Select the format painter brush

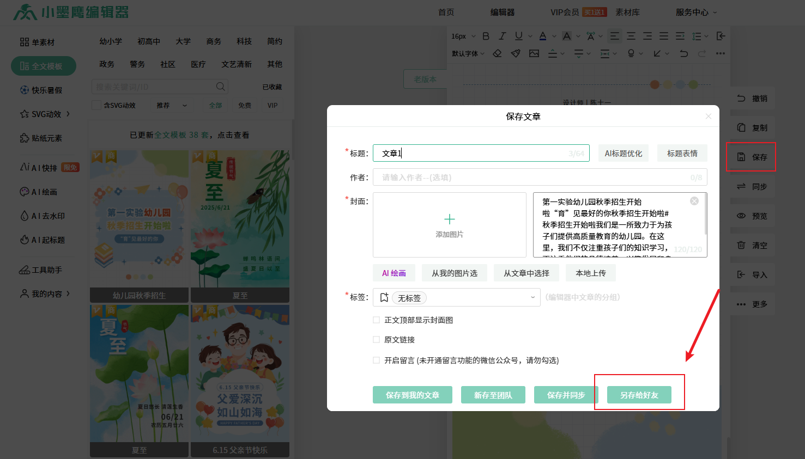(516, 53)
